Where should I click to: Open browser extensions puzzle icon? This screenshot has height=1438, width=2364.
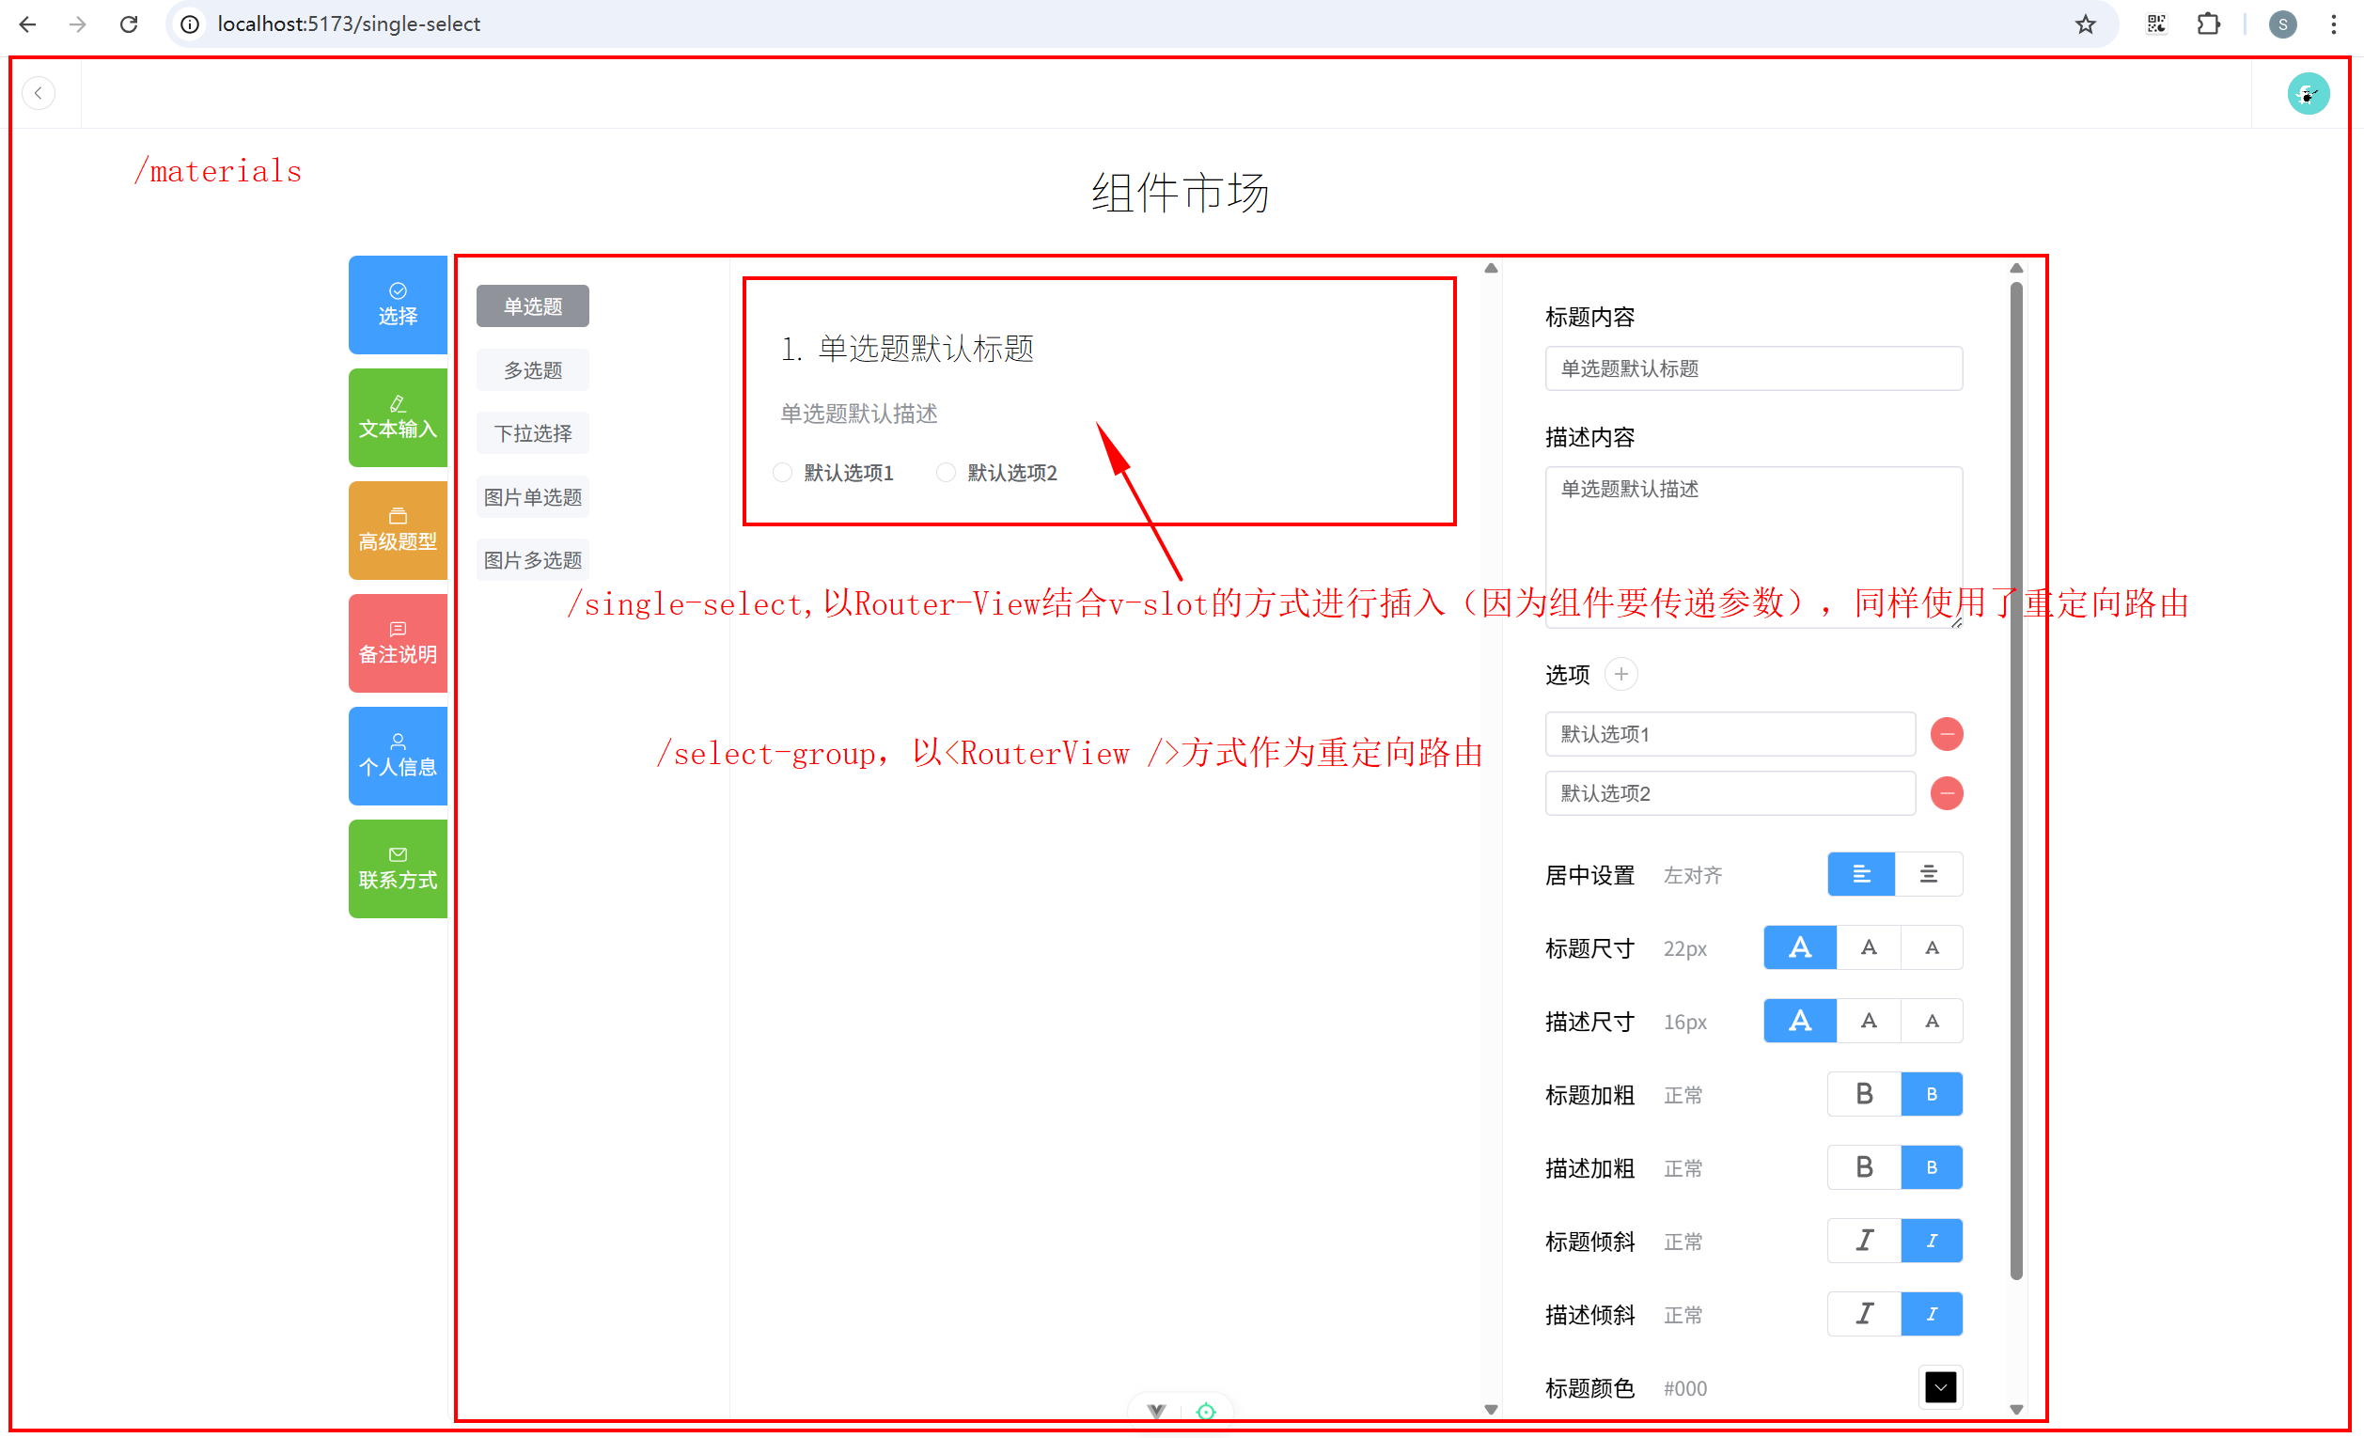click(2208, 24)
